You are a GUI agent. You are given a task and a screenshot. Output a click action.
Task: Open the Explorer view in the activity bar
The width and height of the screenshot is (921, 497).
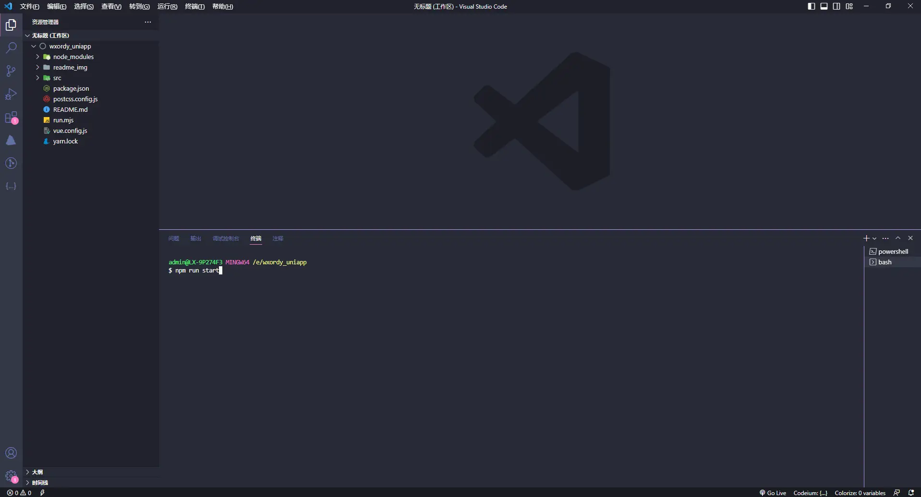click(11, 25)
